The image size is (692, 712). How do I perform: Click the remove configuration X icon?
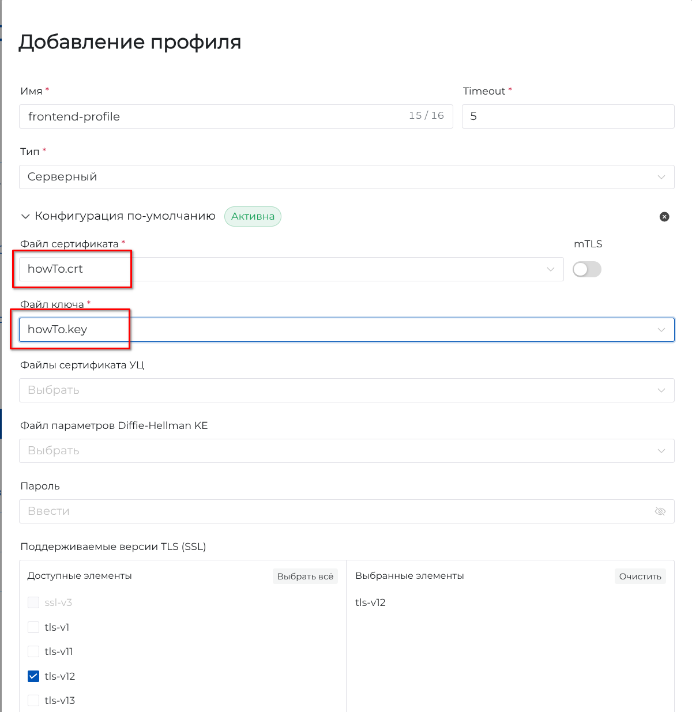(x=664, y=217)
